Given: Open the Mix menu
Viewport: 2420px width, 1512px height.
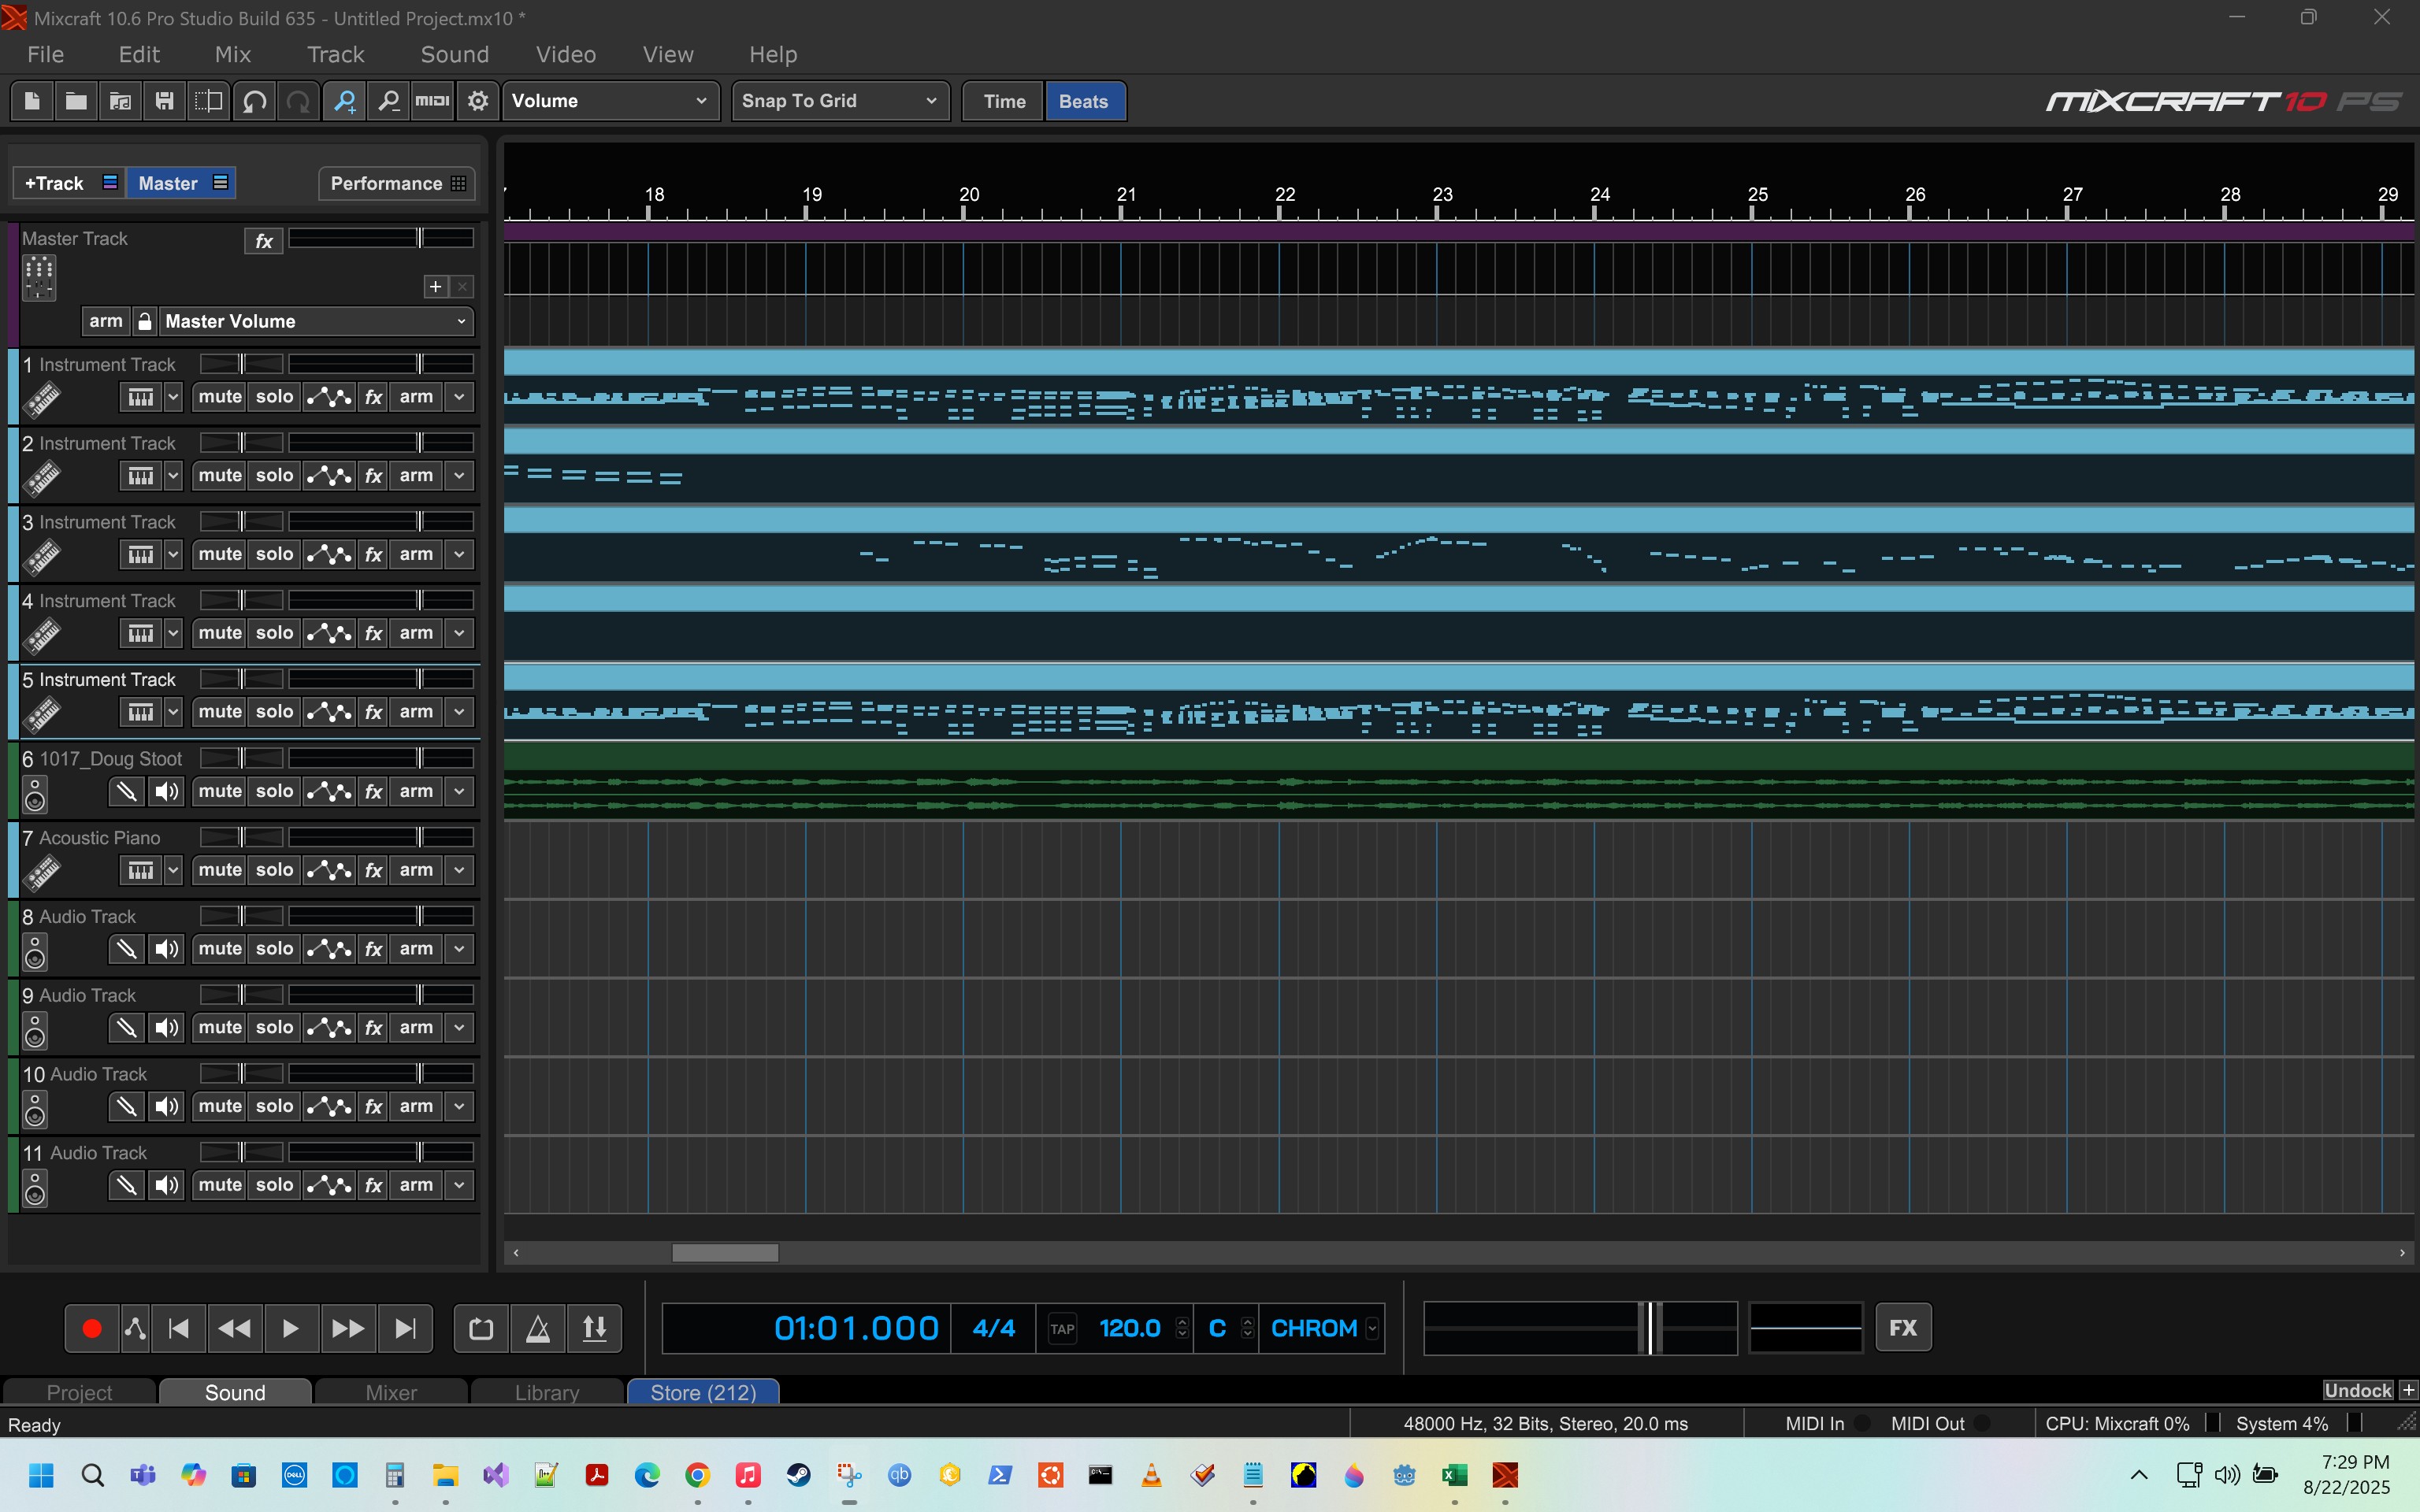Looking at the screenshot, I should point(232,55).
